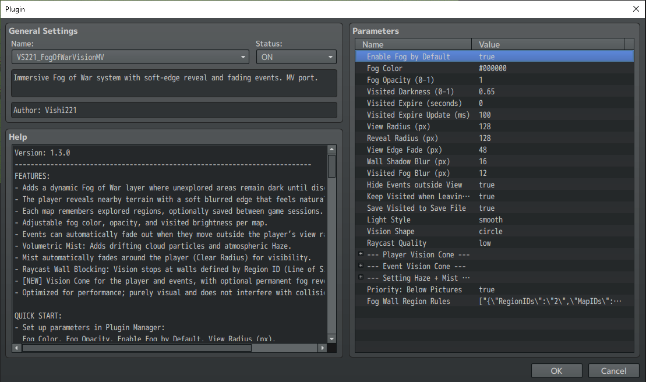Select the Visited Fog Blur (px) parameter
This screenshot has width=646, height=382.
408,173
